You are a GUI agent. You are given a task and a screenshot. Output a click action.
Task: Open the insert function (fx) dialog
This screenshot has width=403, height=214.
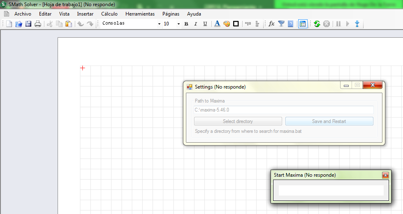click(271, 24)
